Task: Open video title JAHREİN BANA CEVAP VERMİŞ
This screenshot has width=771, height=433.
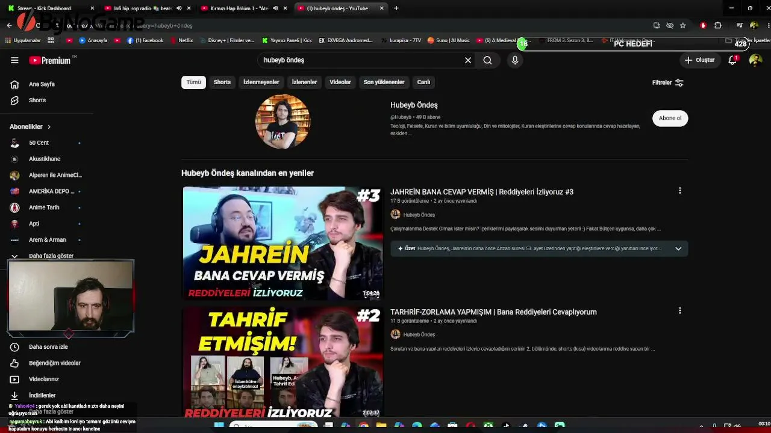Action: pyautogui.click(x=482, y=192)
